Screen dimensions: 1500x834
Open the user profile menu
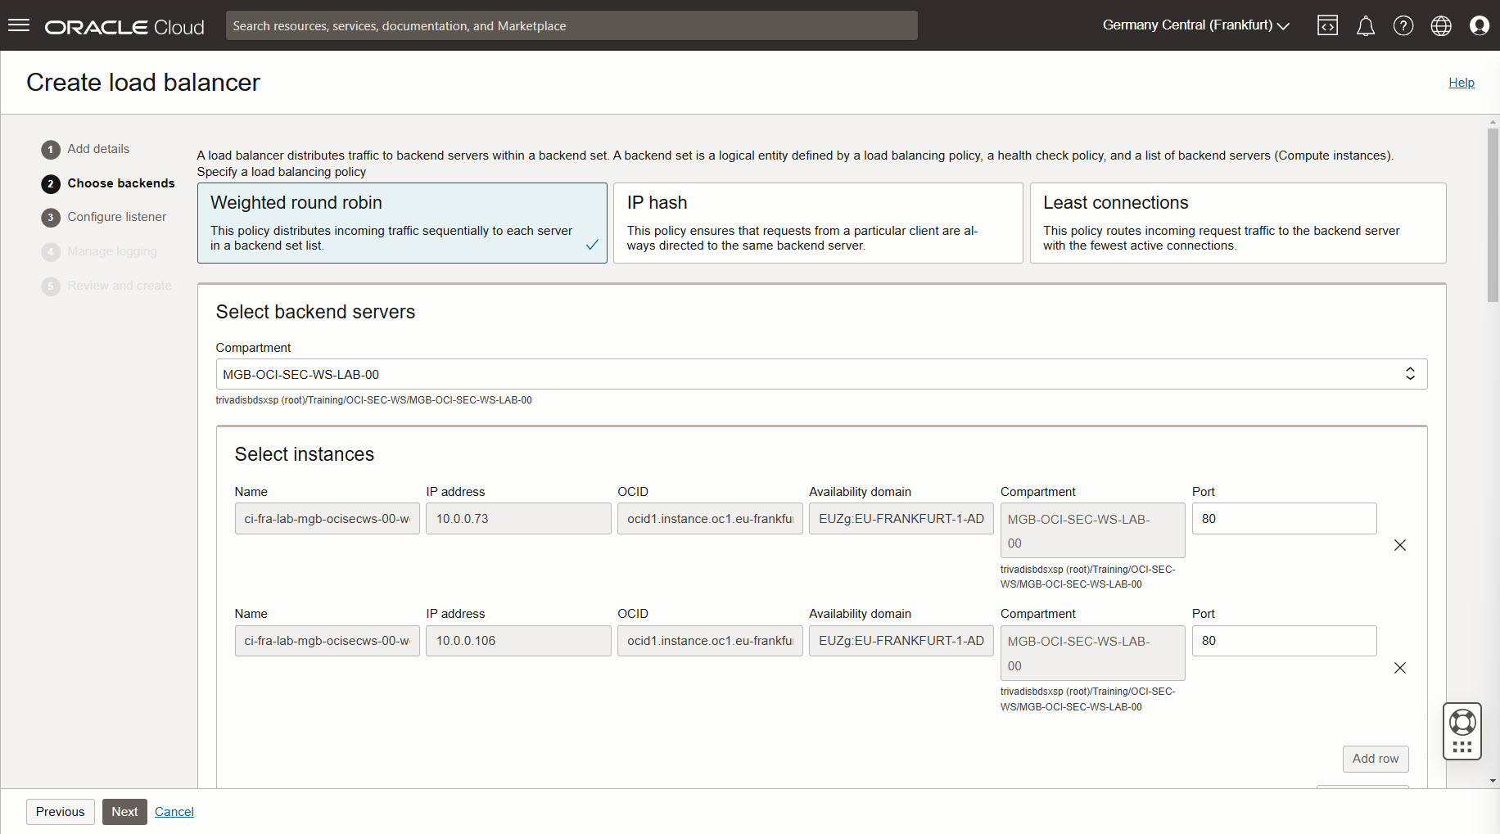[1480, 26]
